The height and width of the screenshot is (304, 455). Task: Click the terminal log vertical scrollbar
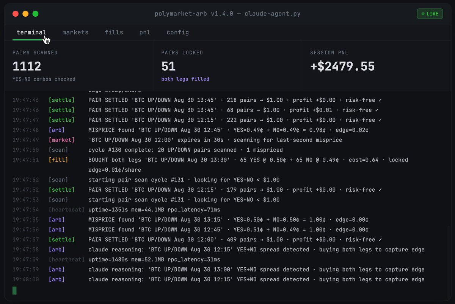[x=448, y=261]
